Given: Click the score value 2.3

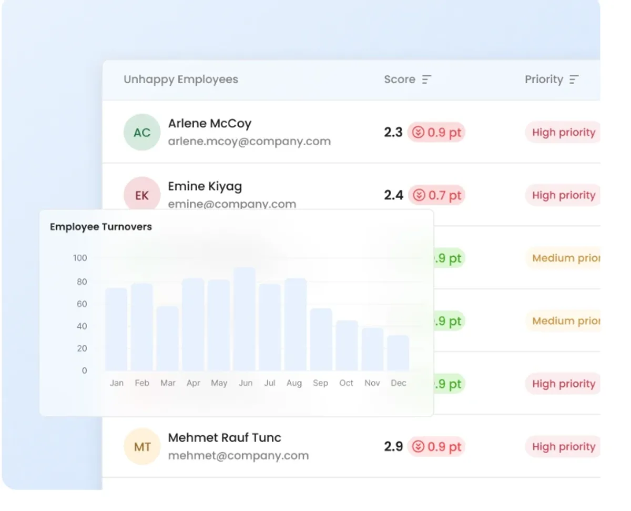Looking at the screenshot, I should tap(393, 133).
